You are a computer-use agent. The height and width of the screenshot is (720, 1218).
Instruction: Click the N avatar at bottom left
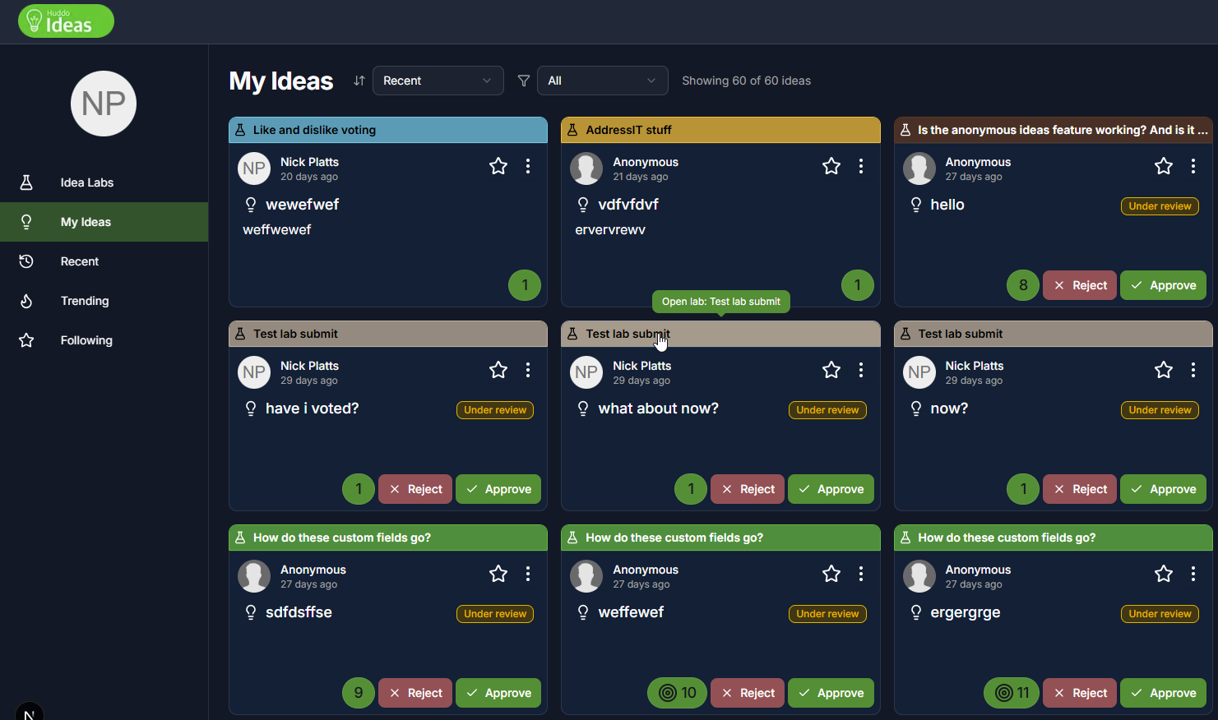point(29,712)
